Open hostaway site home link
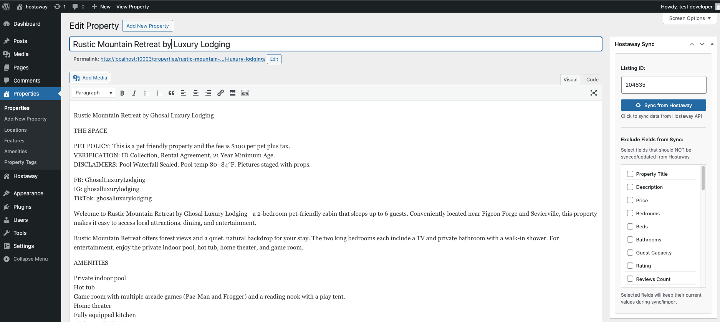Viewport: 720px width, 322px height. [32, 7]
